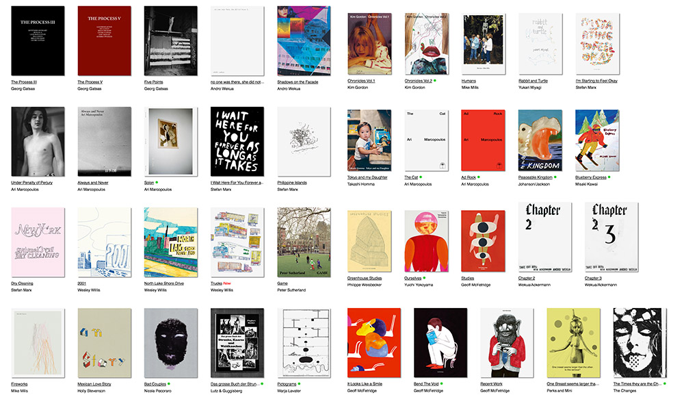Open the Bend The Void link
Image resolution: width=684 pixels, height=397 pixels.
(x=426, y=384)
